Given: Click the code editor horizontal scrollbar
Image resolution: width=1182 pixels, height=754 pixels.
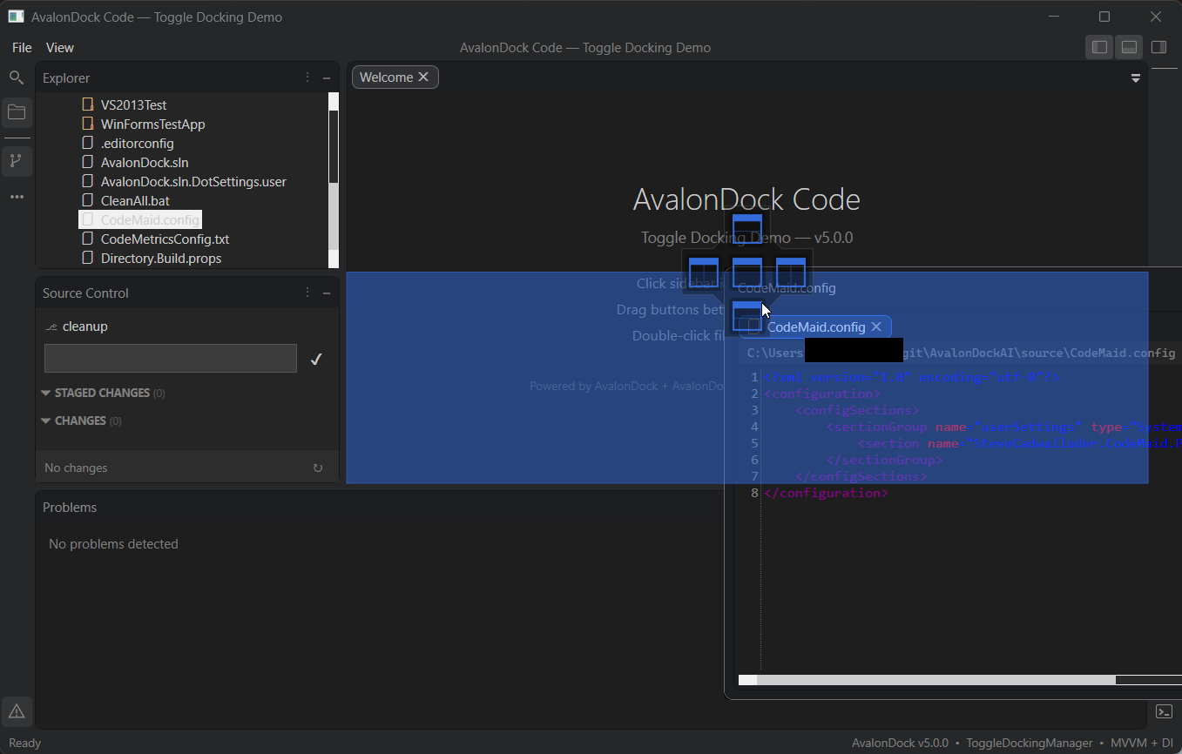Looking at the screenshot, I should [x=960, y=680].
